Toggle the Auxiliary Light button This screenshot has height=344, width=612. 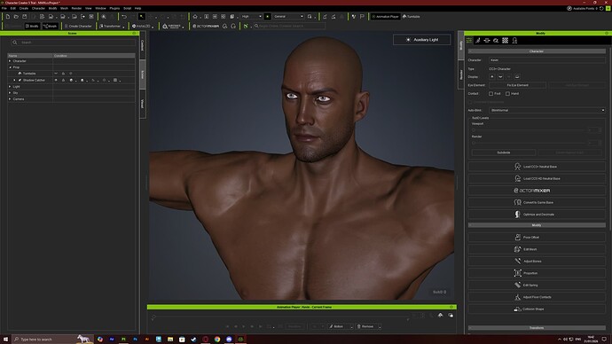click(x=422, y=40)
